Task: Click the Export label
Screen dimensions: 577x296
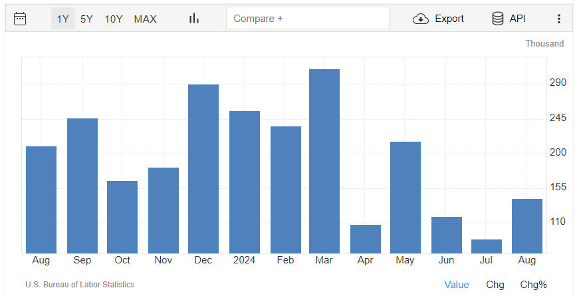Action: tap(449, 19)
